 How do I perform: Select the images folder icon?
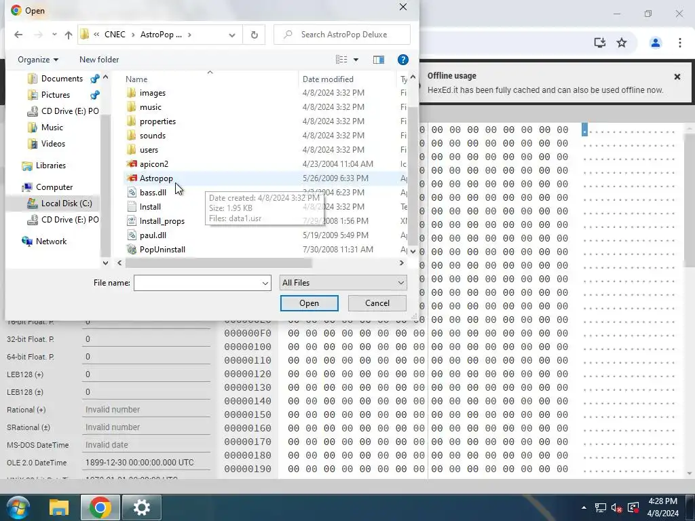131,92
